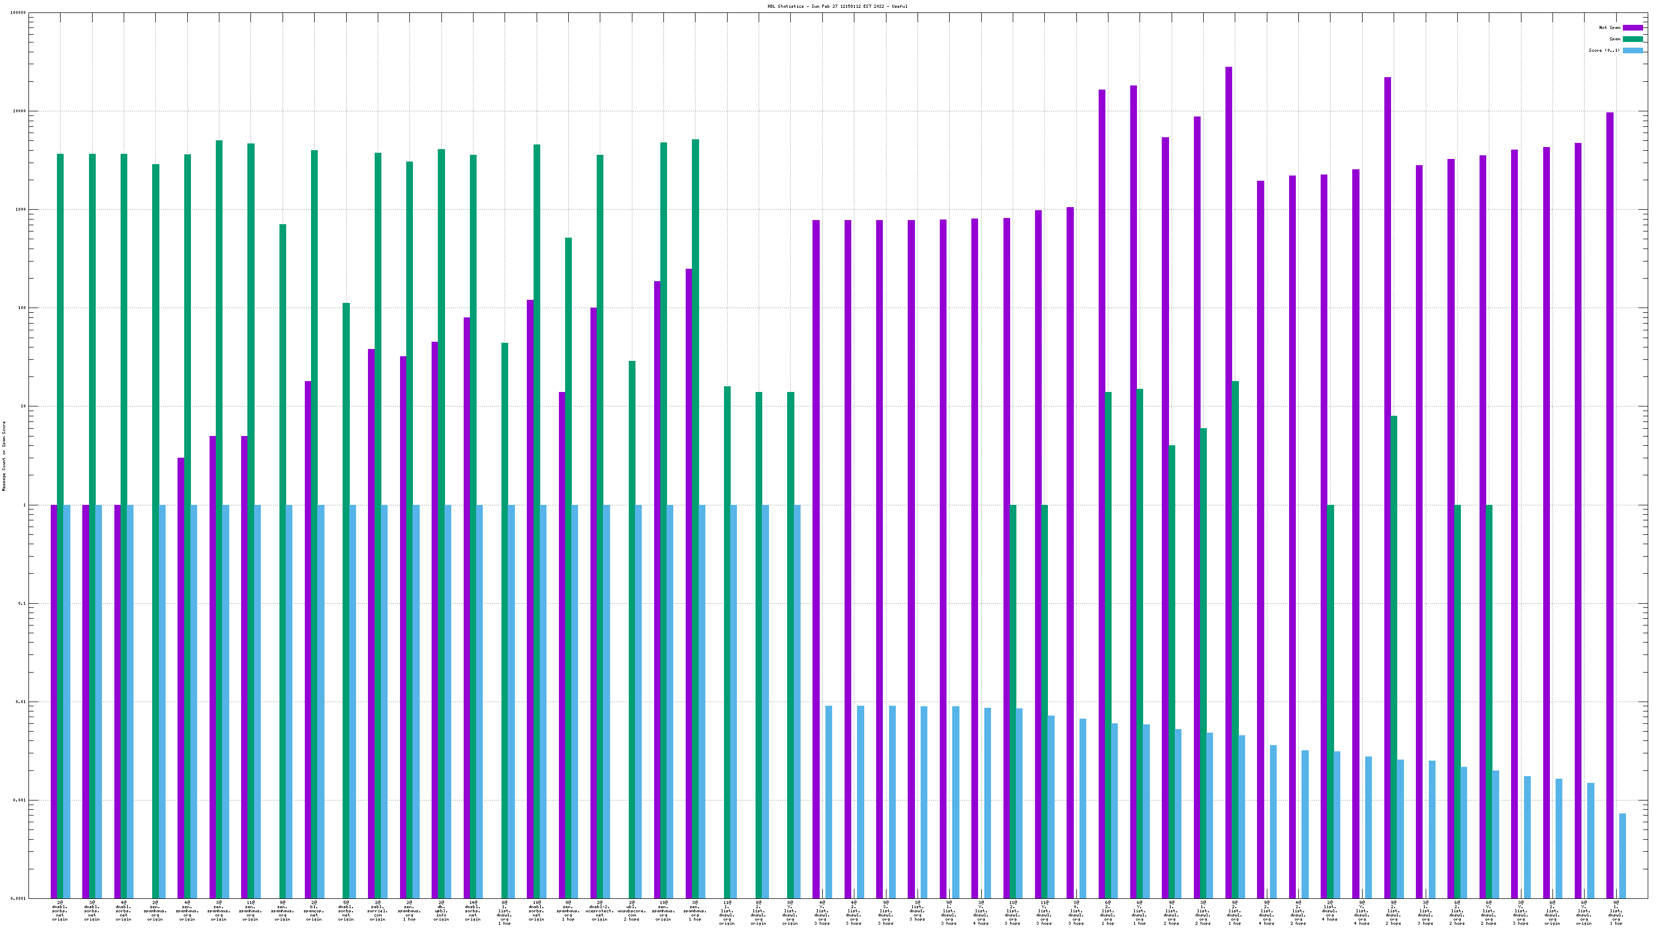Click the 100000 y-axis tick label
1656x932 pixels.
tap(18, 13)
